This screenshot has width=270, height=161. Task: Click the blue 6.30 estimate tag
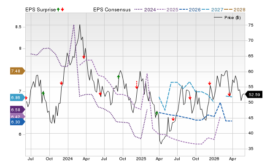pos(18,122)
